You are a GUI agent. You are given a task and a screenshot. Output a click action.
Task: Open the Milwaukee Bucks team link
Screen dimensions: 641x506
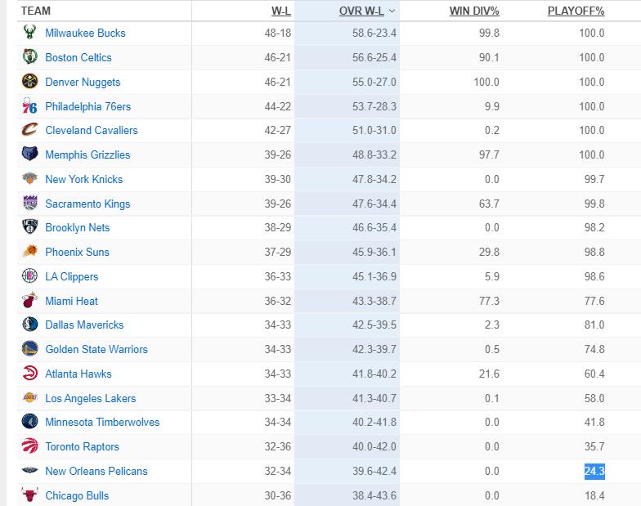tap(85, 33)
